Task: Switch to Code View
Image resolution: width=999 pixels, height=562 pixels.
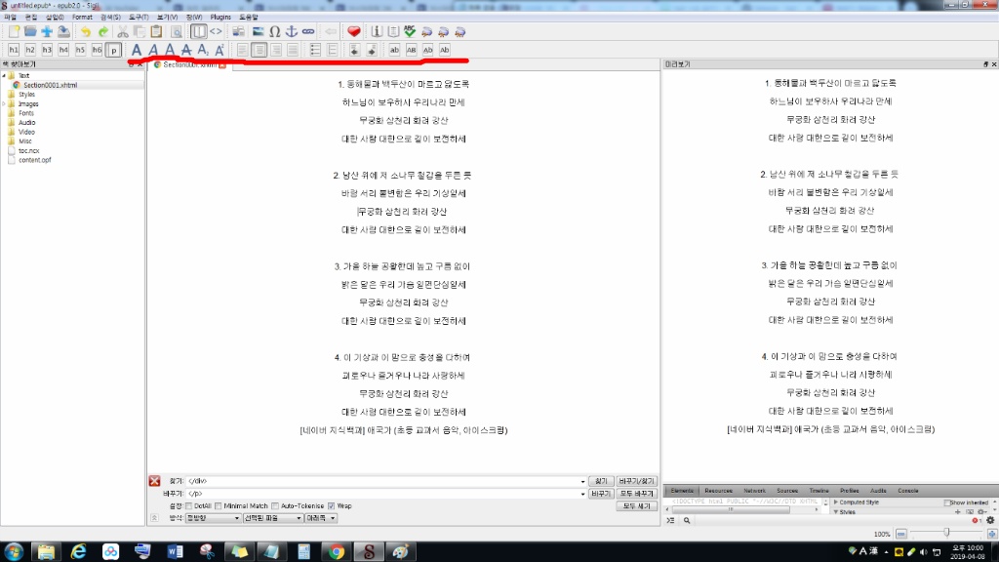Action: tap(216, 31)
